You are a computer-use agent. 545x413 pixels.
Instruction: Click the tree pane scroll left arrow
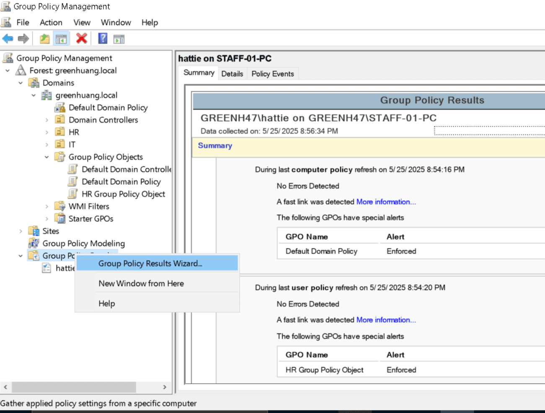point(5,387)
